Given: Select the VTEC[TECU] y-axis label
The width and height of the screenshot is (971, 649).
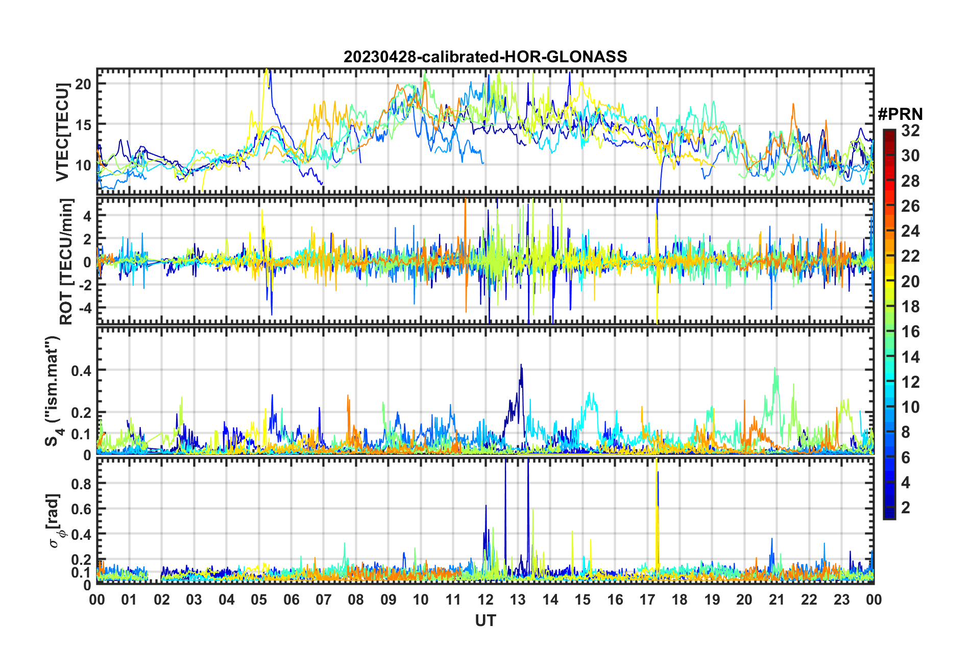Looking at the screenshot, I should tap(62, 133).
